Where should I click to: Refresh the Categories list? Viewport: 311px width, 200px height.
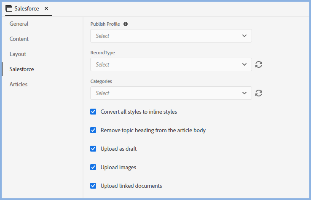259,93
